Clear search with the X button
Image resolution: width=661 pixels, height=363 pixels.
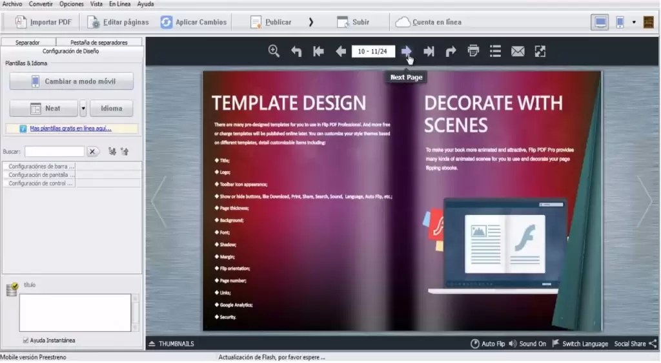pyautogui.click(x=92, y=151)
